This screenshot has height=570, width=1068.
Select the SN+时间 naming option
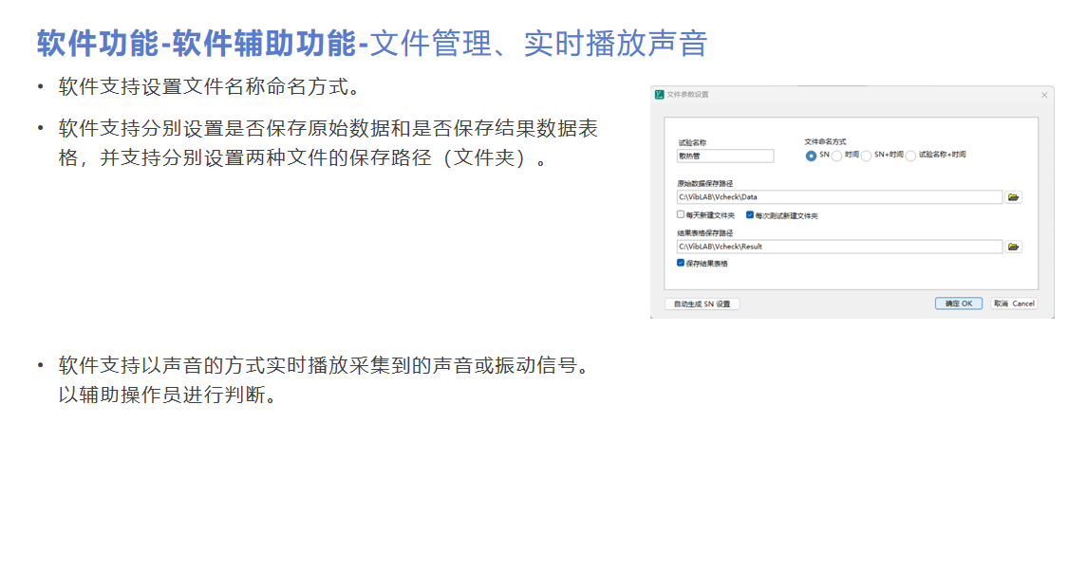tap(866, 156)
